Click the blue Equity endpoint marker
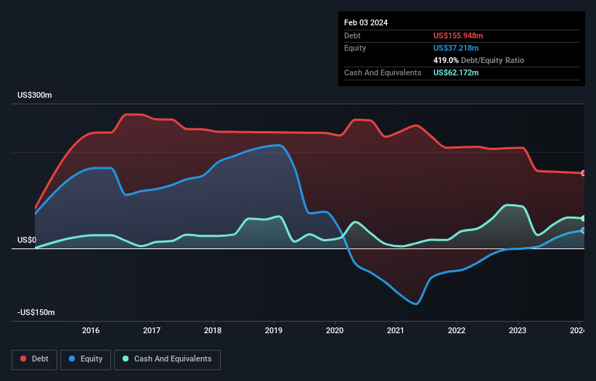The height and width of the screenshot is (381, 596). coord(584,230)
